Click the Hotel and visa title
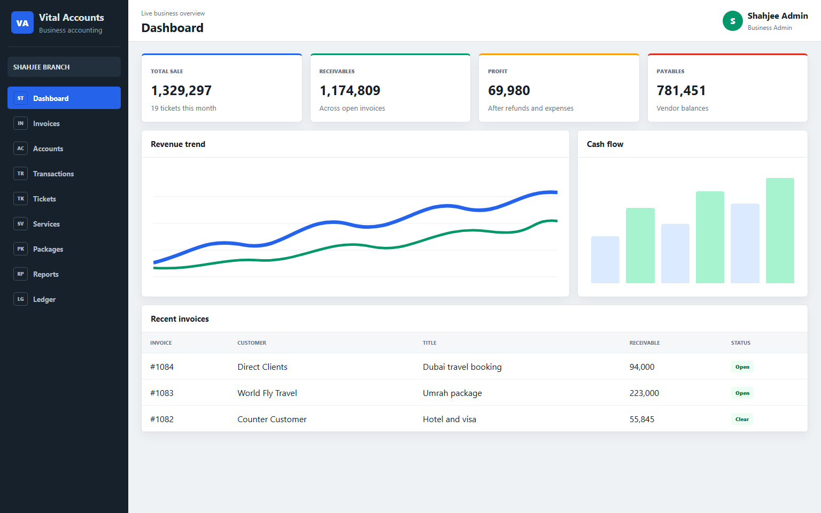821x513 pixels. (x=450, y=419)
